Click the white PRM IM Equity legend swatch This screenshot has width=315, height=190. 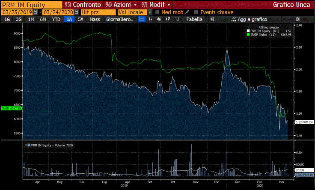(x=248, y=31)
